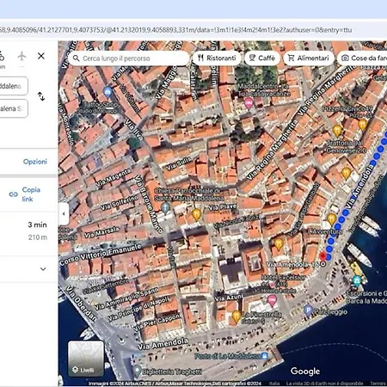The width and height of the screenshot is (387, 387).
Task: Click Copia link to copy route
Action: pos(31,194)
